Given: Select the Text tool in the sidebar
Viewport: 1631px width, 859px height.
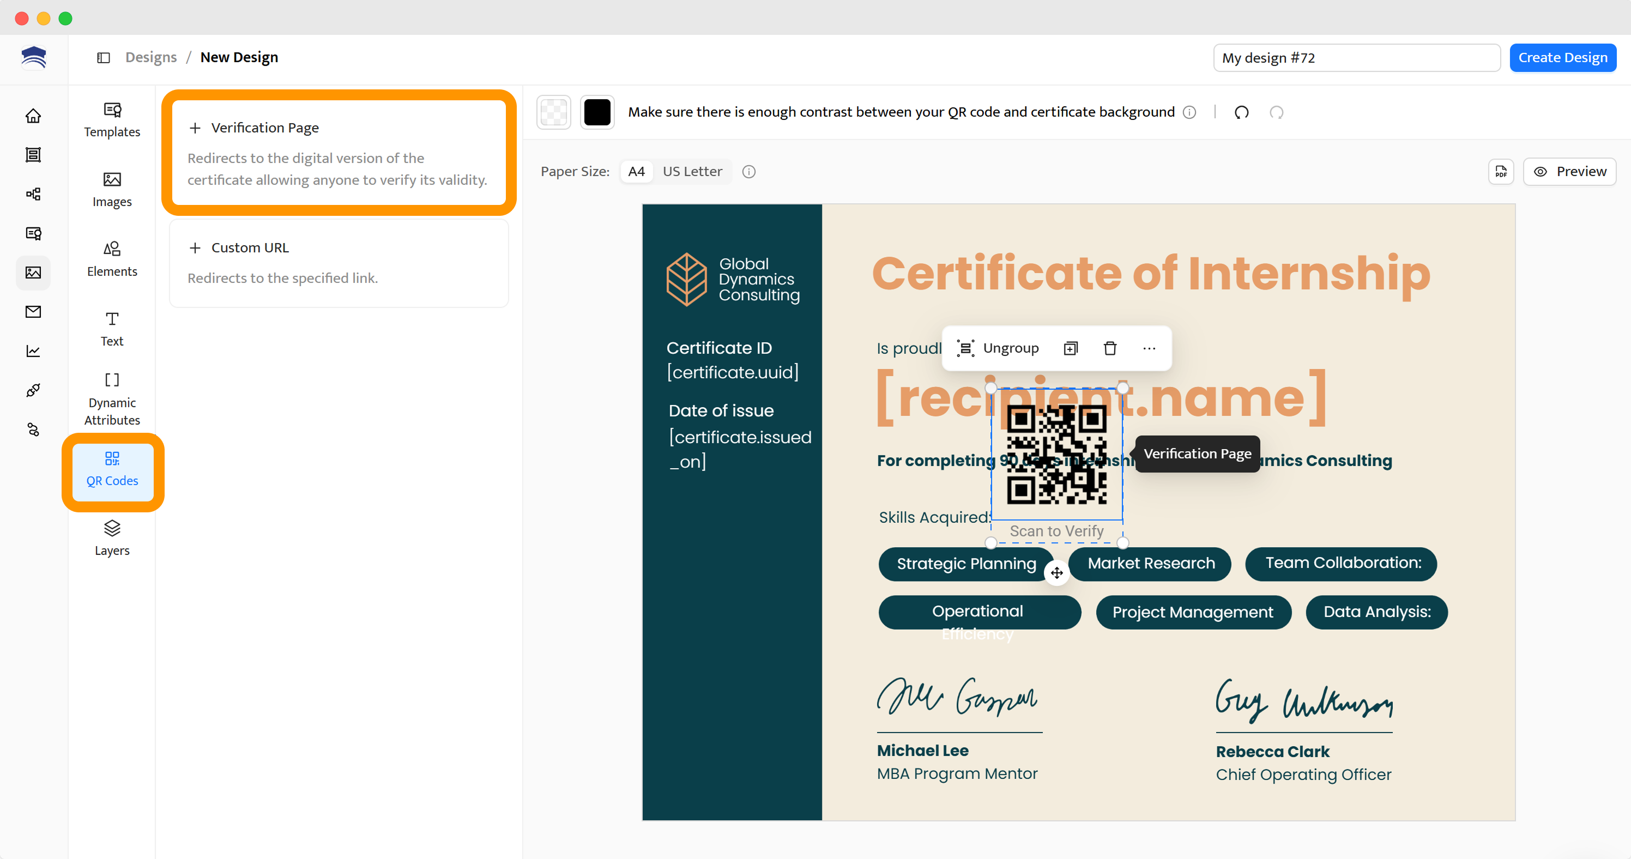Looking at the screenshot, I should pos(112,328).
